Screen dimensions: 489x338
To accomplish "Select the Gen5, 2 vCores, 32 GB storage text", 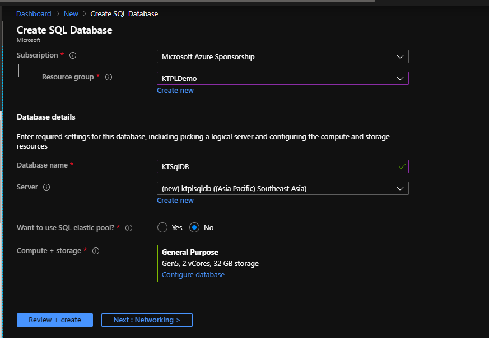I will click(x=210, y=264).
